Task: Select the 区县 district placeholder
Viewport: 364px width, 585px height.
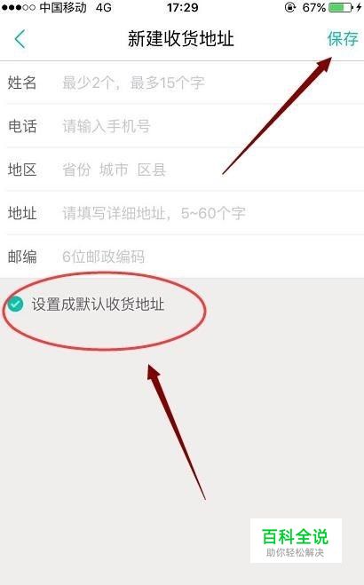Action: (x=152, y=170)
